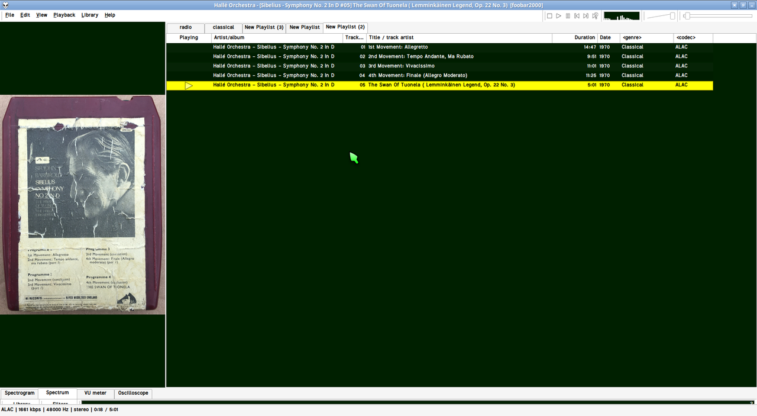The width and height of the screenshot is (757, 416).
Task: Select the Spectrum visualization tab
Action: coord(57,393)
